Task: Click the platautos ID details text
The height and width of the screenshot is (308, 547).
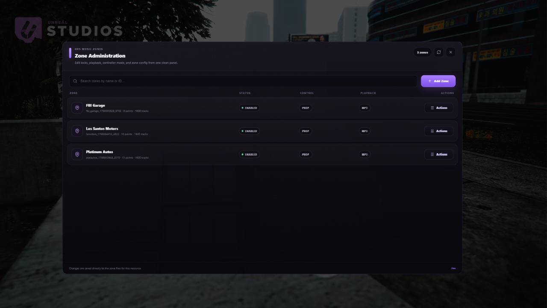Action: [118, 158]
